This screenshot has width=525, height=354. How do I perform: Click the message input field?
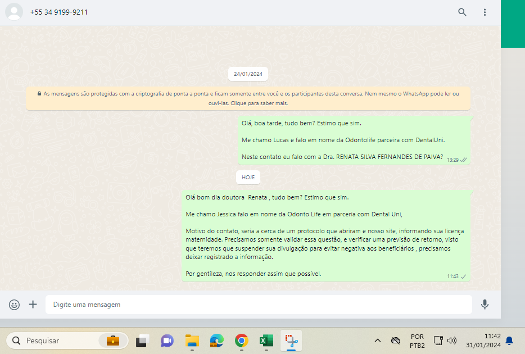259,305
